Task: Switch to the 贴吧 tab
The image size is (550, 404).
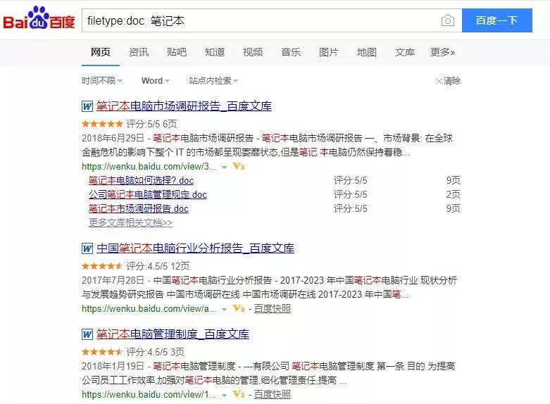Action: tap(177, 52)
